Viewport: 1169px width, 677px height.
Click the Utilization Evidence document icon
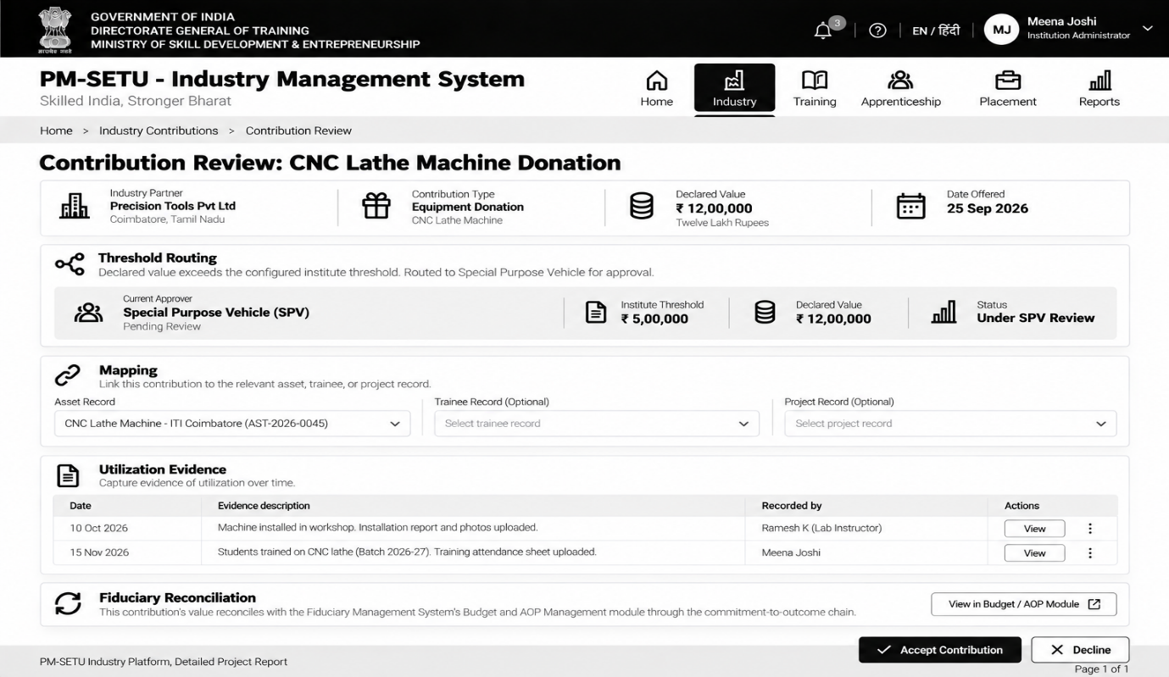68,476
